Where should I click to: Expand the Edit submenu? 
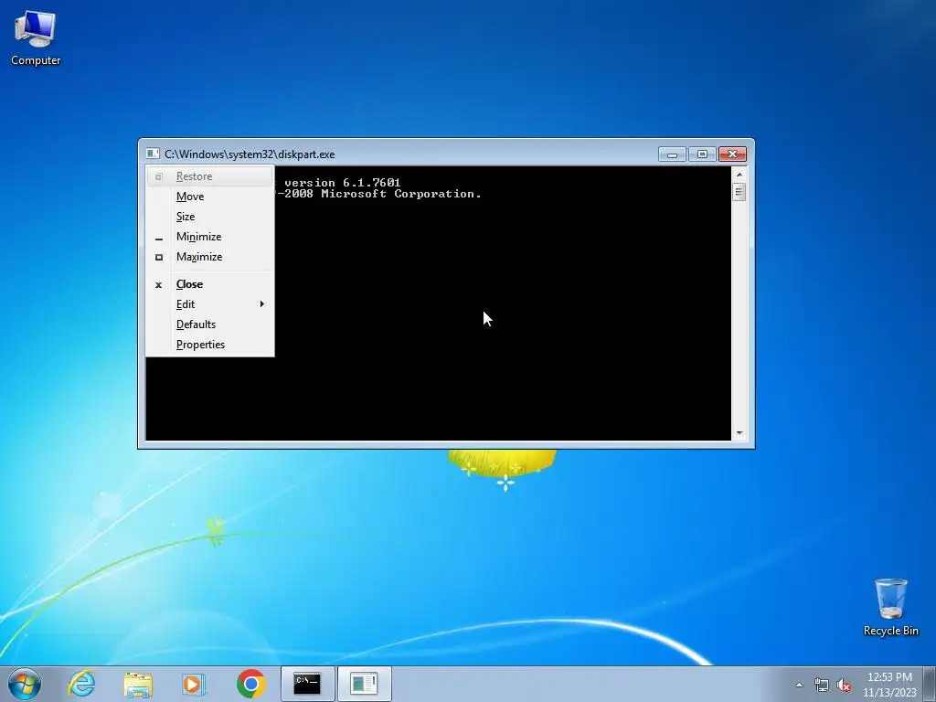point(210,304)
